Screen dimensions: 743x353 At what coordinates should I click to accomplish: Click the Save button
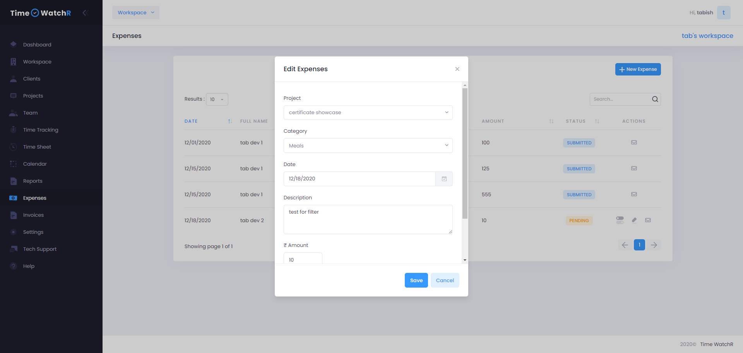coord(416,280)
